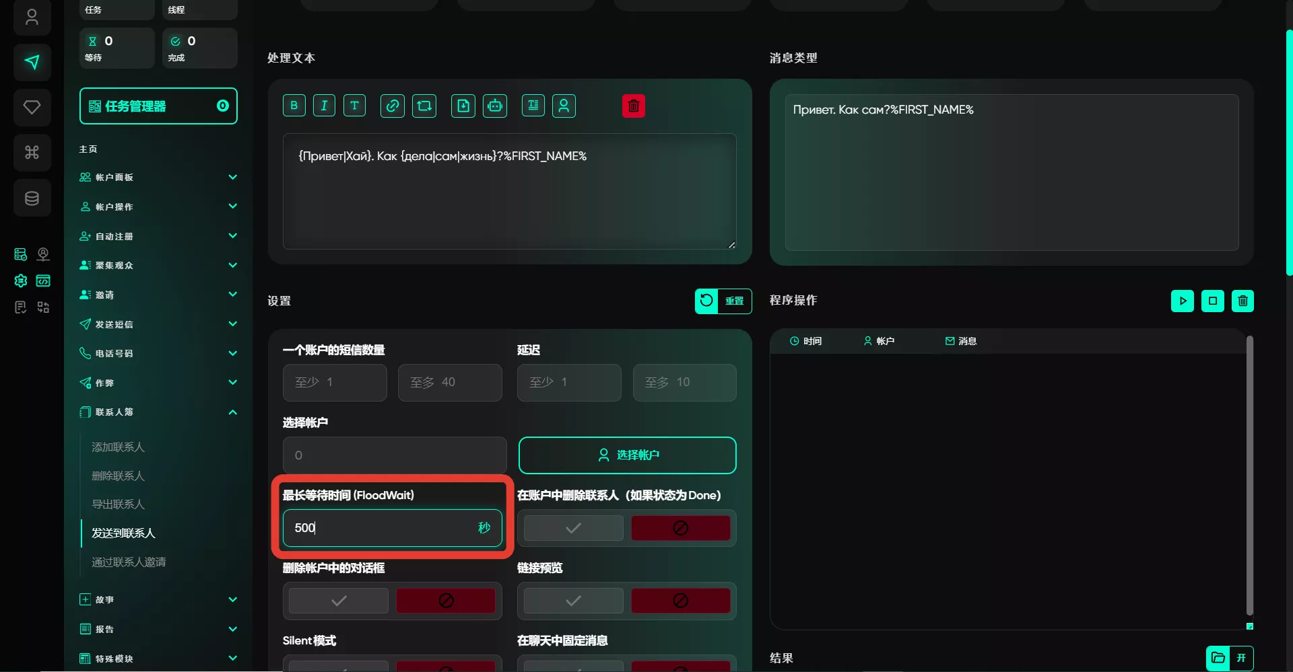The image size is (1293, 672).
Task: Click the minimum messages per account field
Action: [x=335, y=383]
